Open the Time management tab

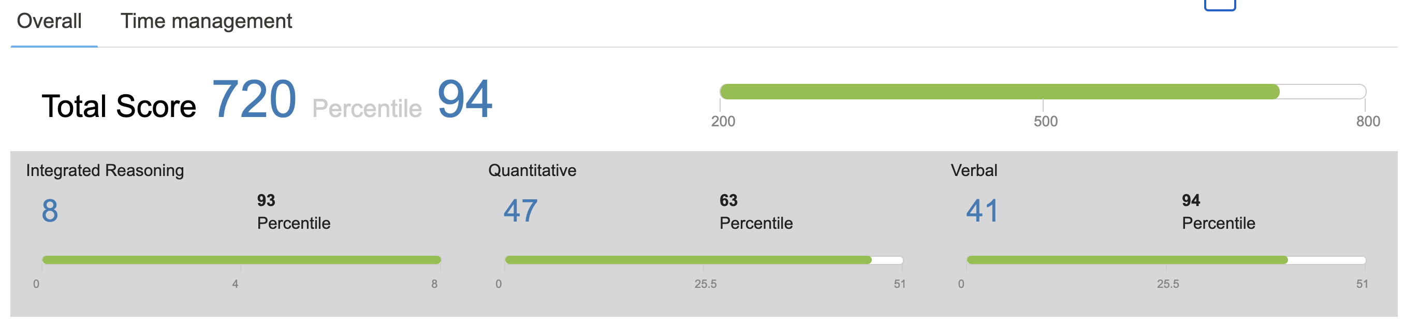click(x=206, y=22)
